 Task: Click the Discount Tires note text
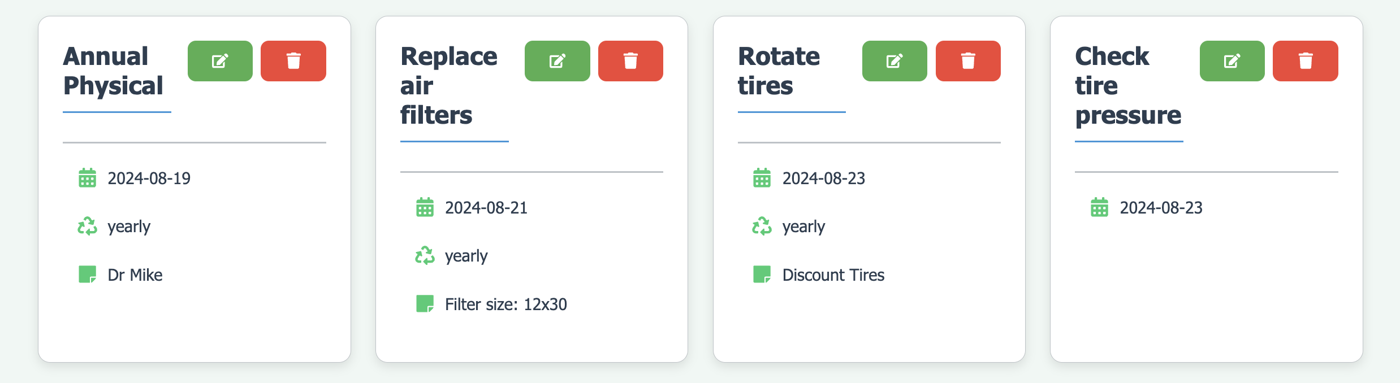[x=833, y=275]
